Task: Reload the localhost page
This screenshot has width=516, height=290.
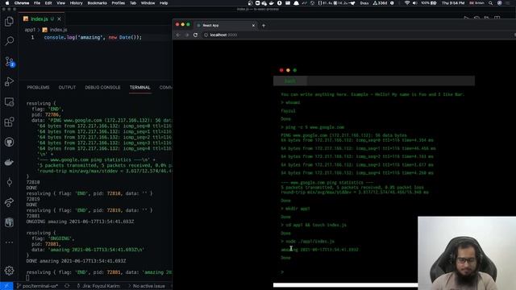Action: tap(195, 35)
